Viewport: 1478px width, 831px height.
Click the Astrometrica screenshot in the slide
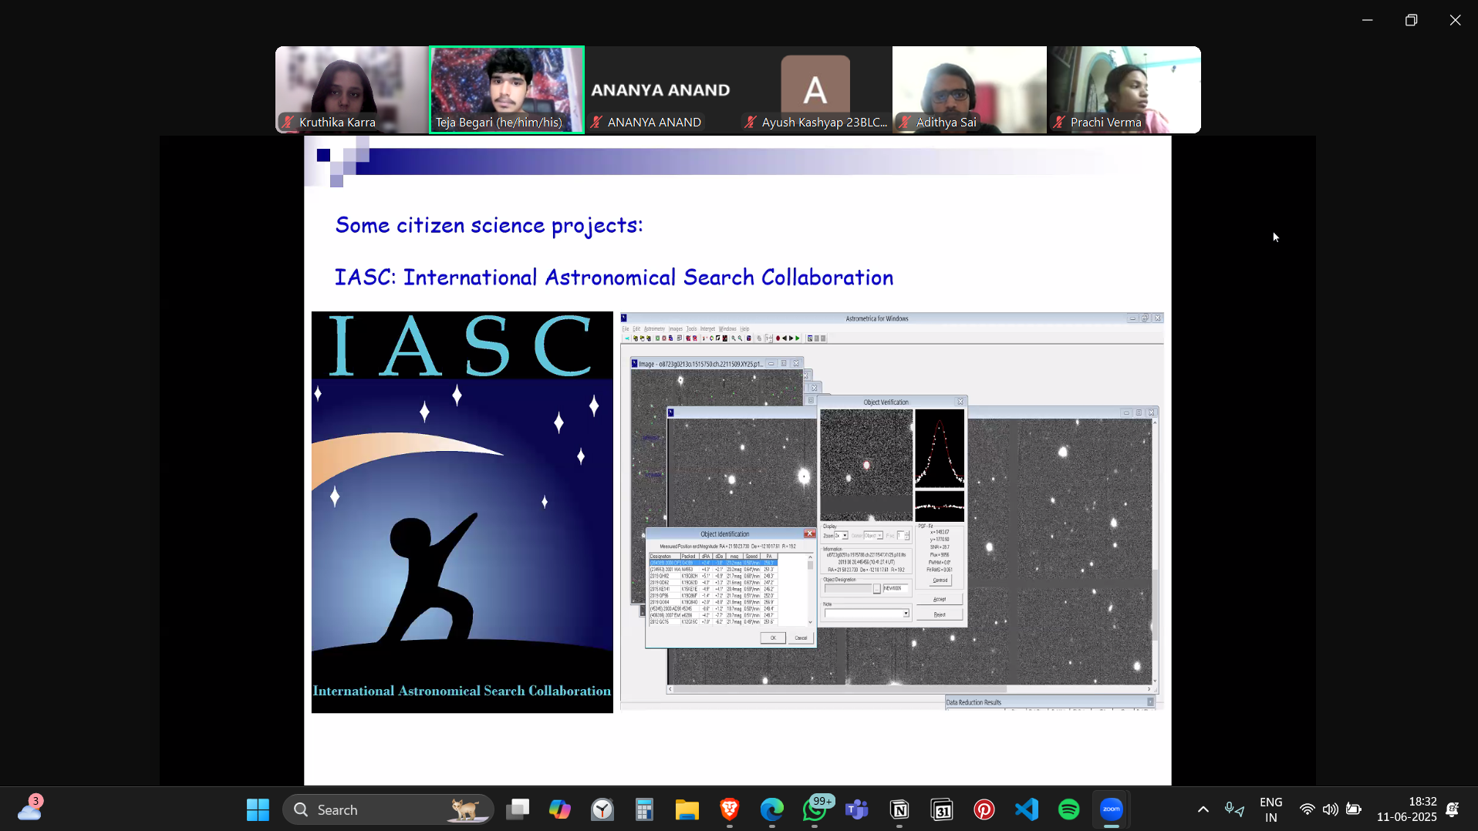coord(892,510)
